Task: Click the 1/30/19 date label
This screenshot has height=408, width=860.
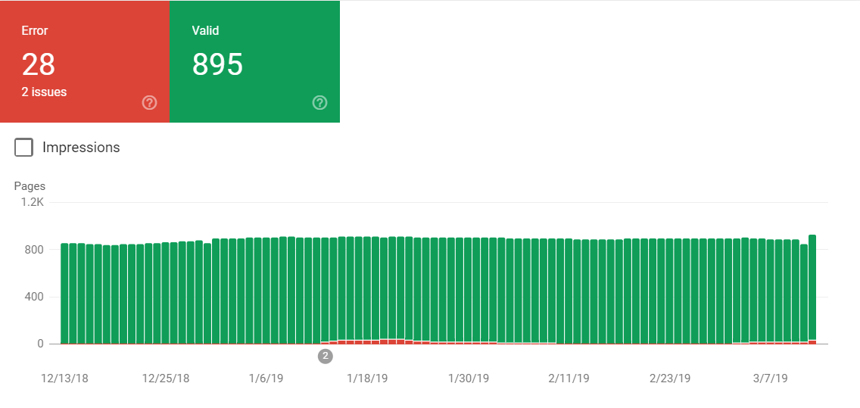Action: [469, 378]
